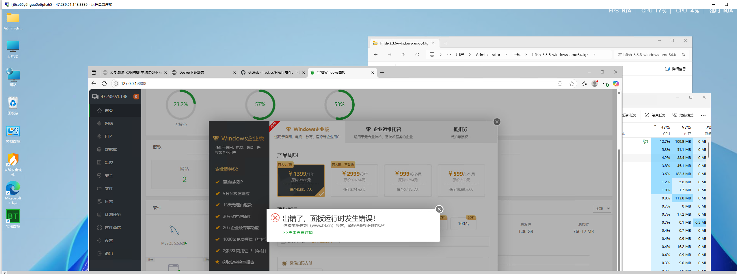Close the 宝塔Windows面板 browser tab

tap(373, 73)
